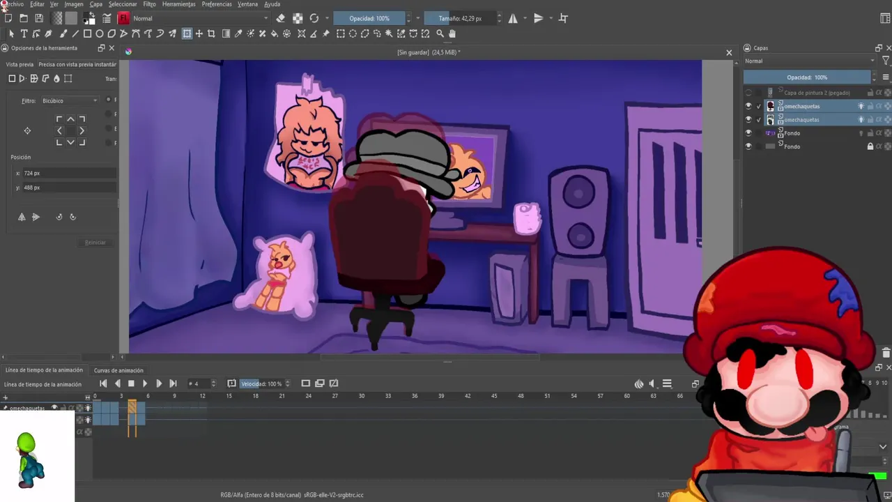This screenshot has width=892, height=502.
Task: Play the animation
Action: point(144,383)
